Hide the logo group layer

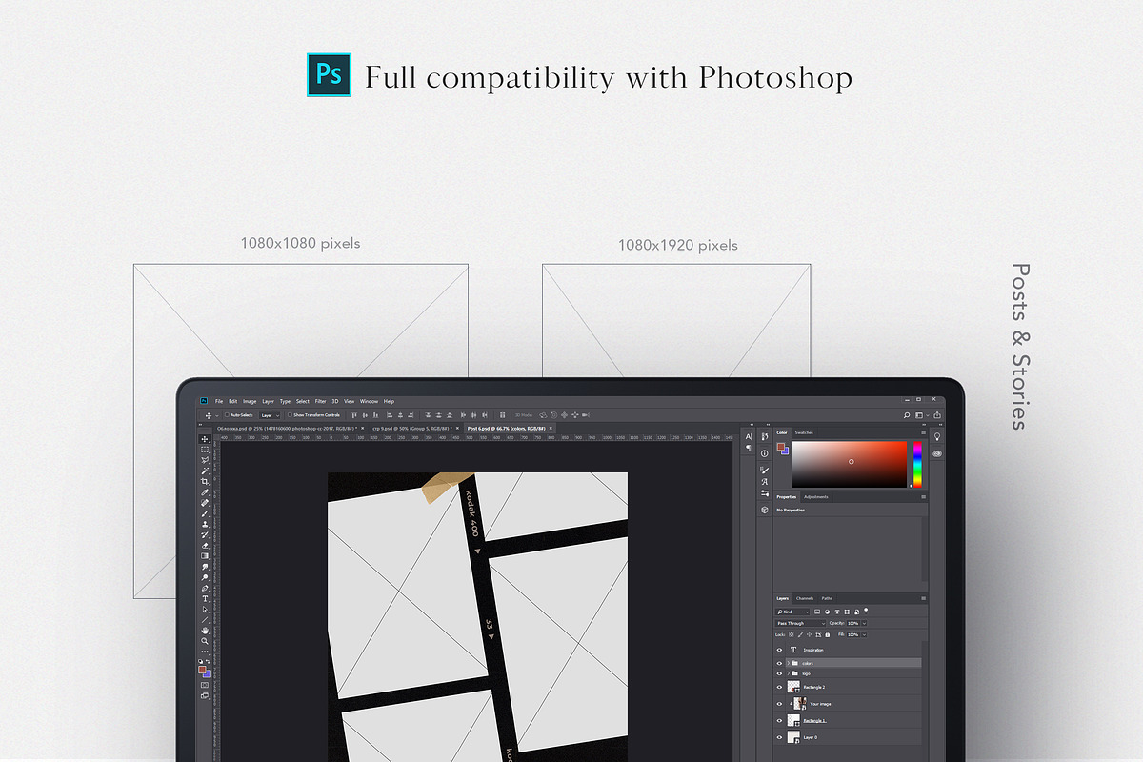(x=779, y=673)
